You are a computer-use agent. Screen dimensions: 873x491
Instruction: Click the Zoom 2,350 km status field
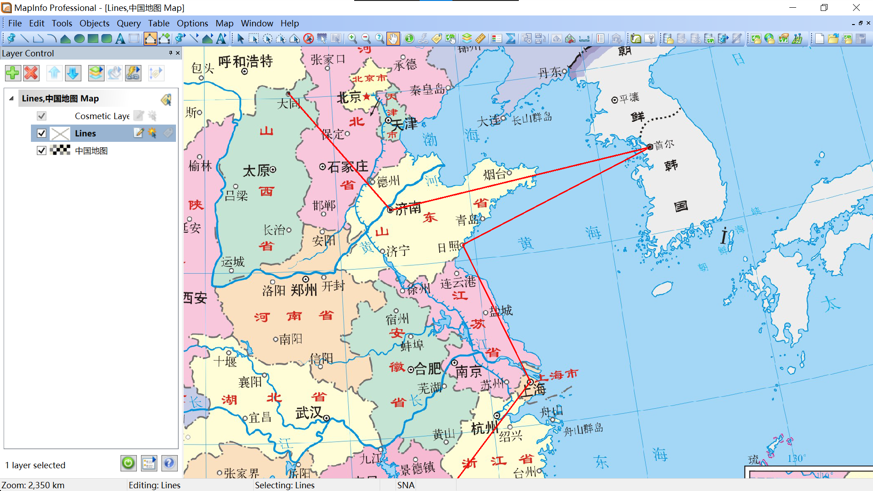(33, 485)
